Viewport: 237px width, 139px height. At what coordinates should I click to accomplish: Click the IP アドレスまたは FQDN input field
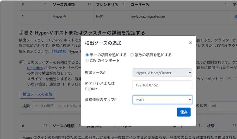[x=162, y=85]
